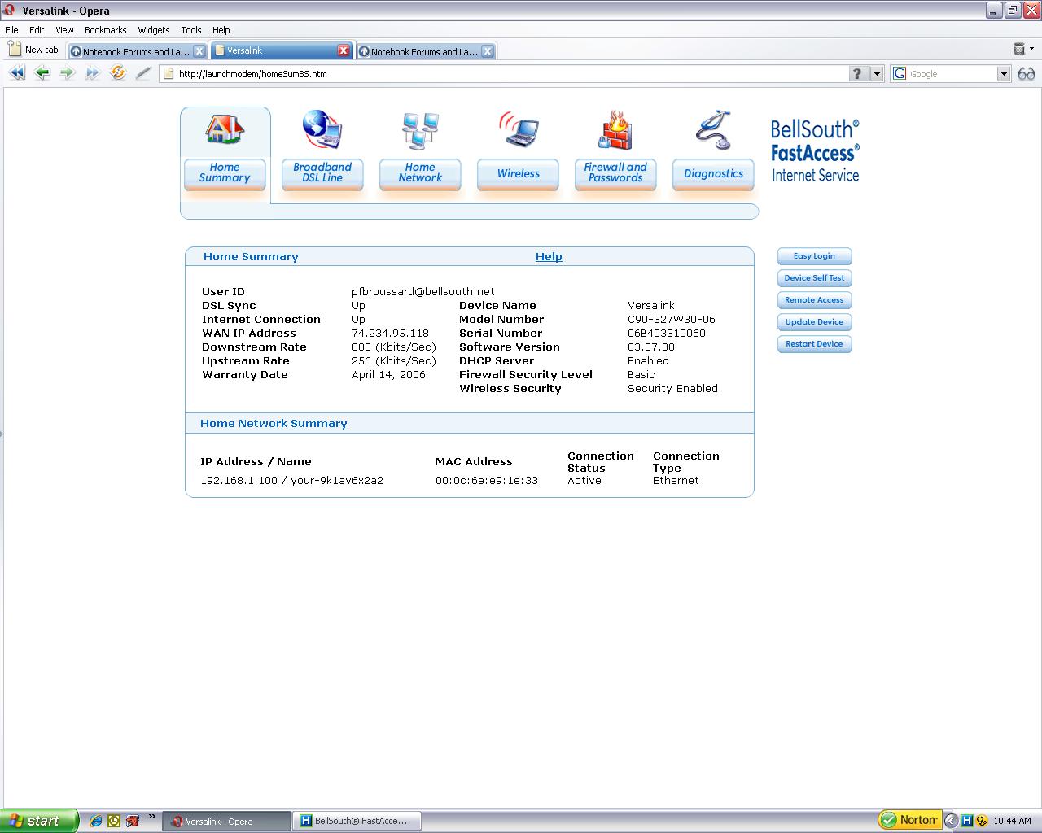Click the Fast Forward navigation button

point(92,73)
